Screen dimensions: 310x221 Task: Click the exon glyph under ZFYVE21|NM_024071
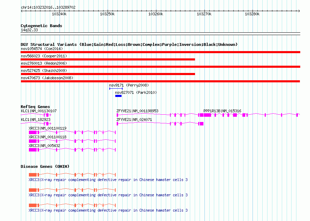[160, 124]
